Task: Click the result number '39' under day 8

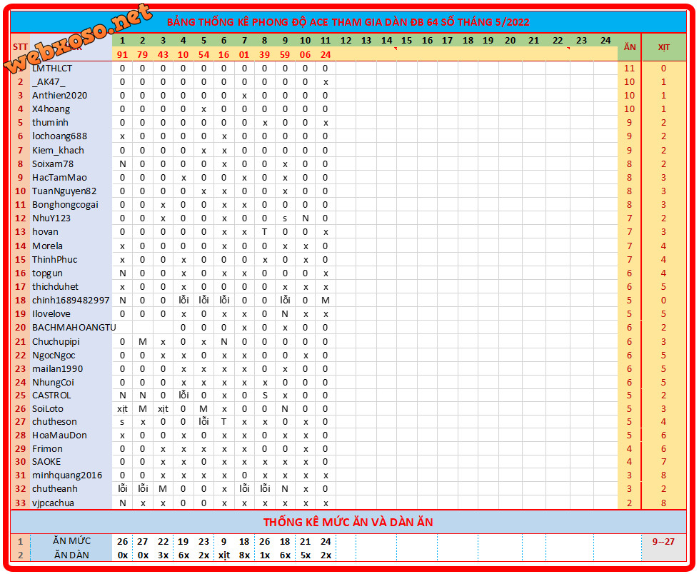Action: click(x=264, y=55)
